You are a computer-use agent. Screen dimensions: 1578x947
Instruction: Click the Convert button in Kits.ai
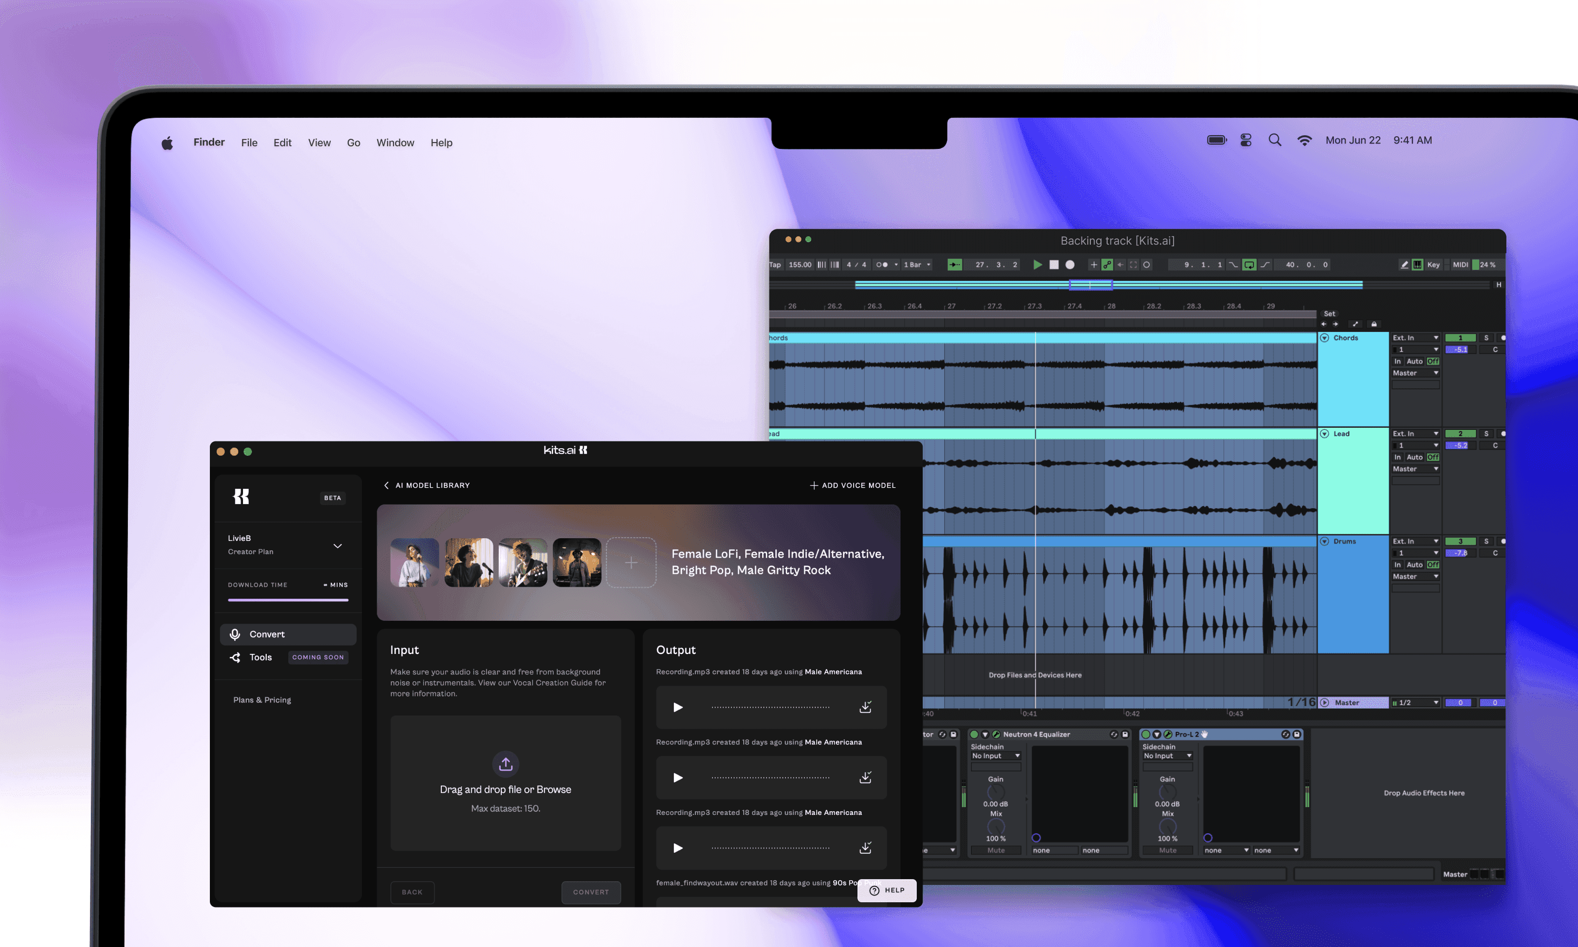(590, 892)
